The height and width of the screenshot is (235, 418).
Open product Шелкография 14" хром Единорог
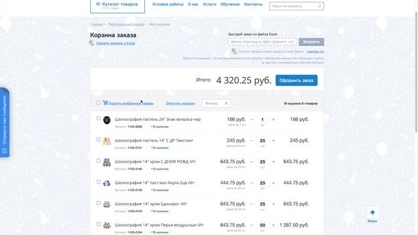point(151,204)
